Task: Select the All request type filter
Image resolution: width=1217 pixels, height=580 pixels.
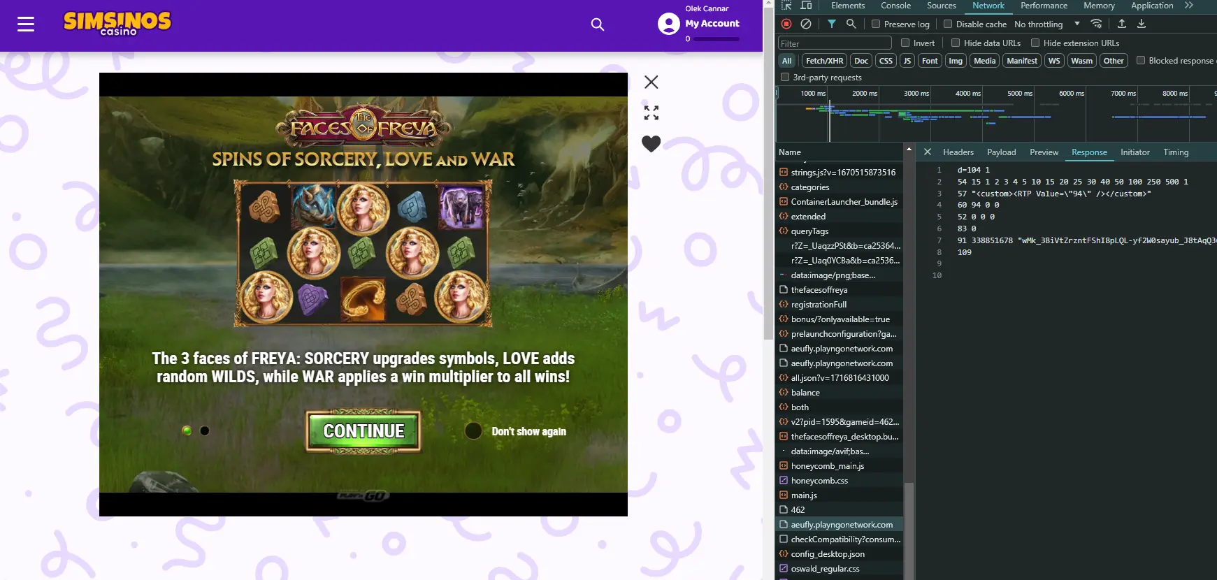Action: click(x=786, y=61)
